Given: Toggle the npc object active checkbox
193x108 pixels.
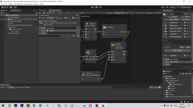Looking at the screenshot, I should 169,14.
